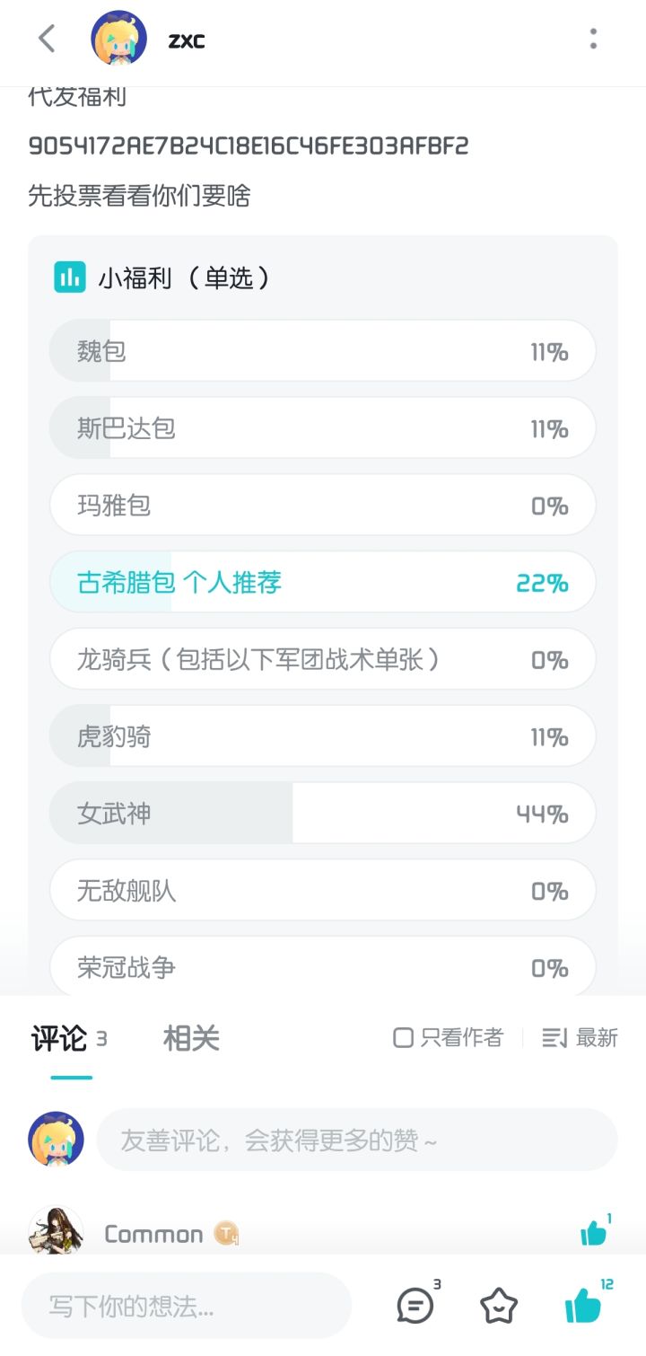Select the 古希腊包 个人推荐 poll option
646x1356 pixels.
pyautogui.click(x=323, y=583)
